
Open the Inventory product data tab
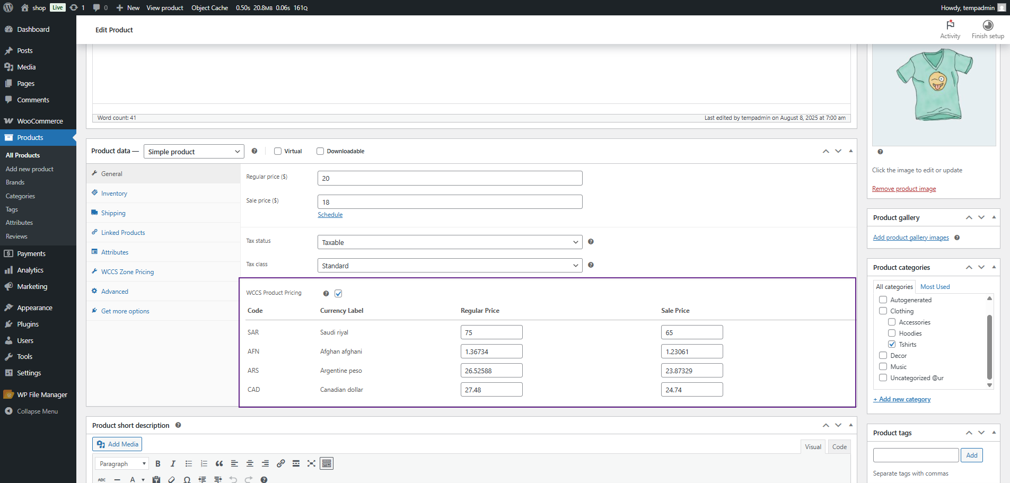click(114, 194)
